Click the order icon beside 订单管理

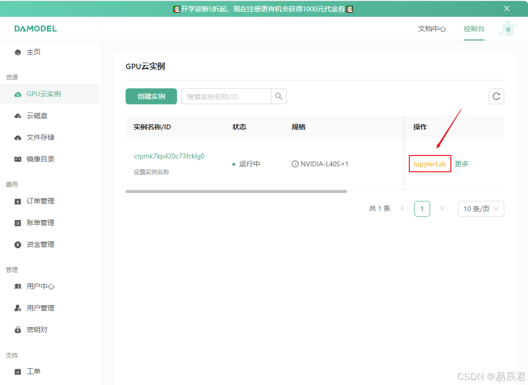tap(18, 201)
